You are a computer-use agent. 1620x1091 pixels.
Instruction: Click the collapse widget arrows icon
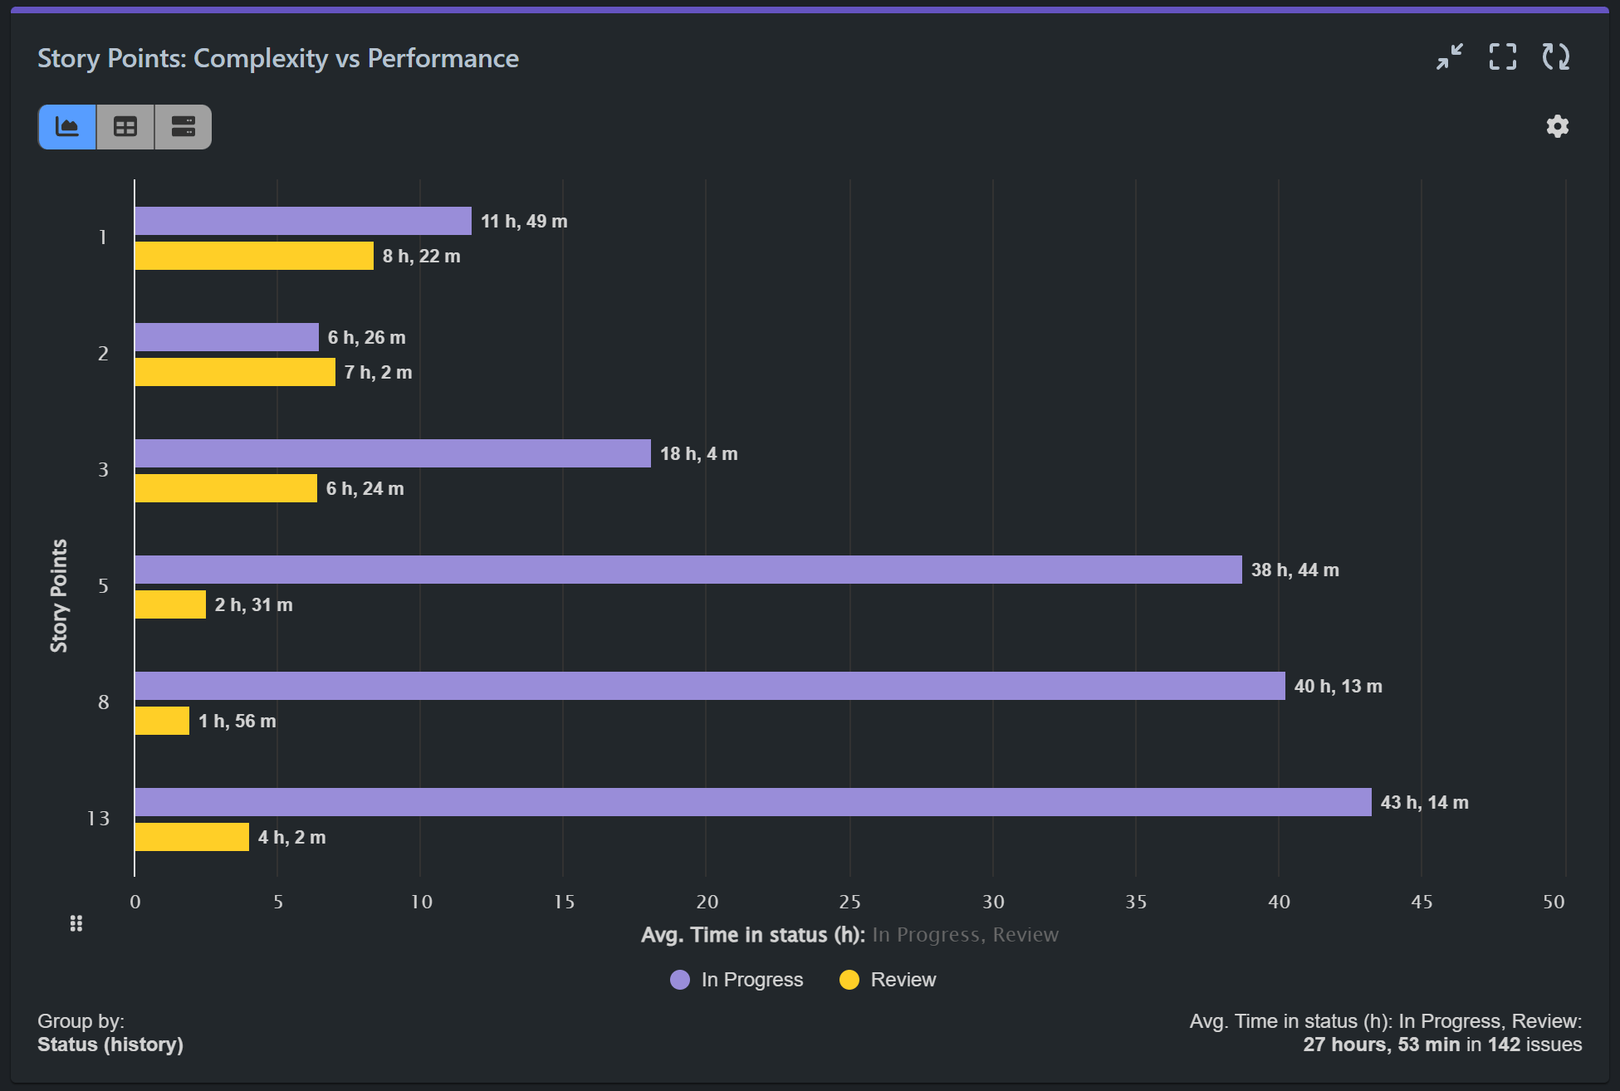pyautogui.click(x=1450, y=57)
